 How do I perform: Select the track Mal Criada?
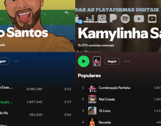[107, 99]
